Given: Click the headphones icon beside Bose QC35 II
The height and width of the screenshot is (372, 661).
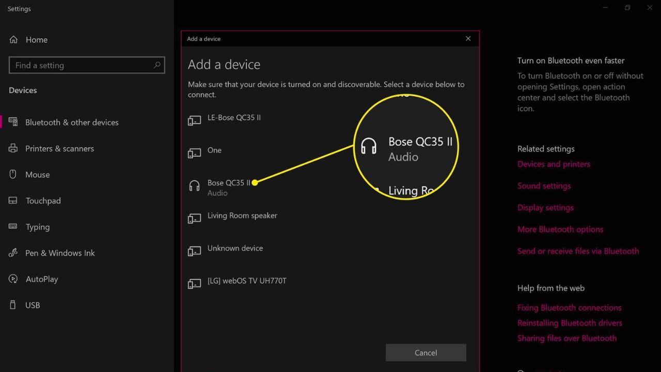Looking at the screenshot, I should click(x=194, y=186).
